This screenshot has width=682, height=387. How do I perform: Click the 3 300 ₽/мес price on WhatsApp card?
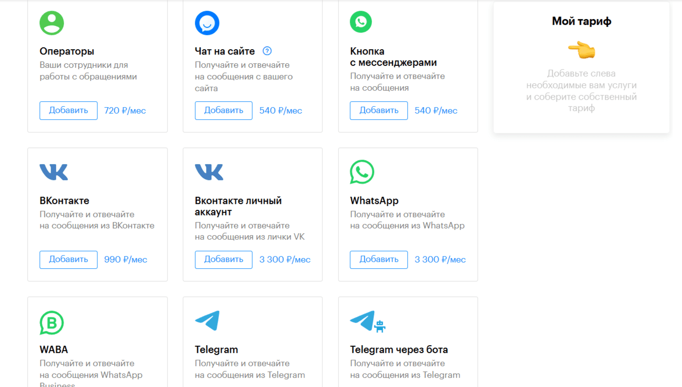pyautogui.click(x=440, y=259)
